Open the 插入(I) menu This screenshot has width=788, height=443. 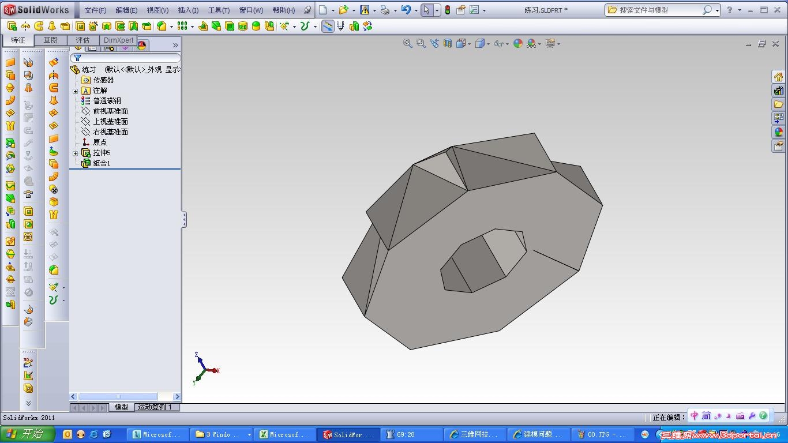click(x=188, y=10)
